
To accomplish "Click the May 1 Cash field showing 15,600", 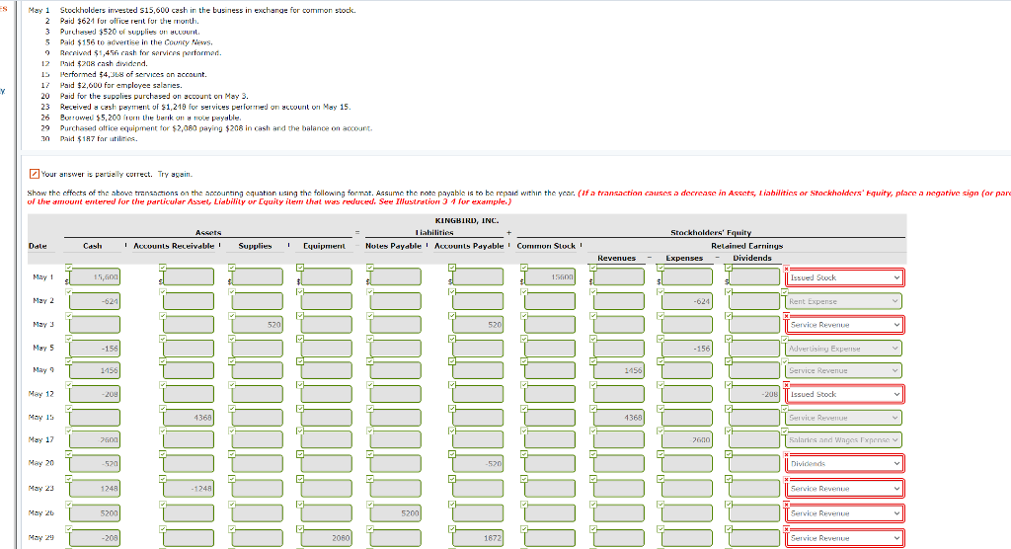I will pyautogui.click(x=94, y=277).
